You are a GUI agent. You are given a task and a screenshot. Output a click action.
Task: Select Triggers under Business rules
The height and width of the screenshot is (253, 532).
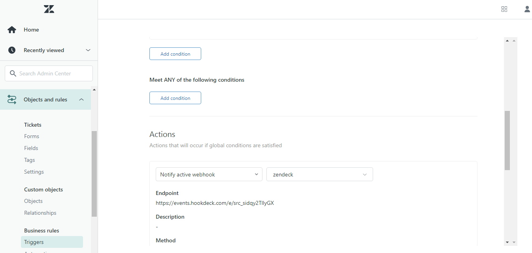(x=34, y=242)
